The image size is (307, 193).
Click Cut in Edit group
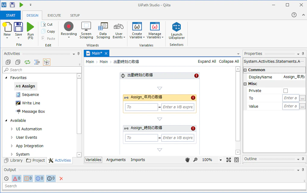point(47,24)
